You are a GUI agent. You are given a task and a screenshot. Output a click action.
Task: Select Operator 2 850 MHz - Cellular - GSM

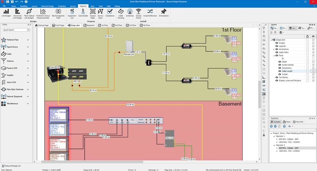tap(288, 148)
